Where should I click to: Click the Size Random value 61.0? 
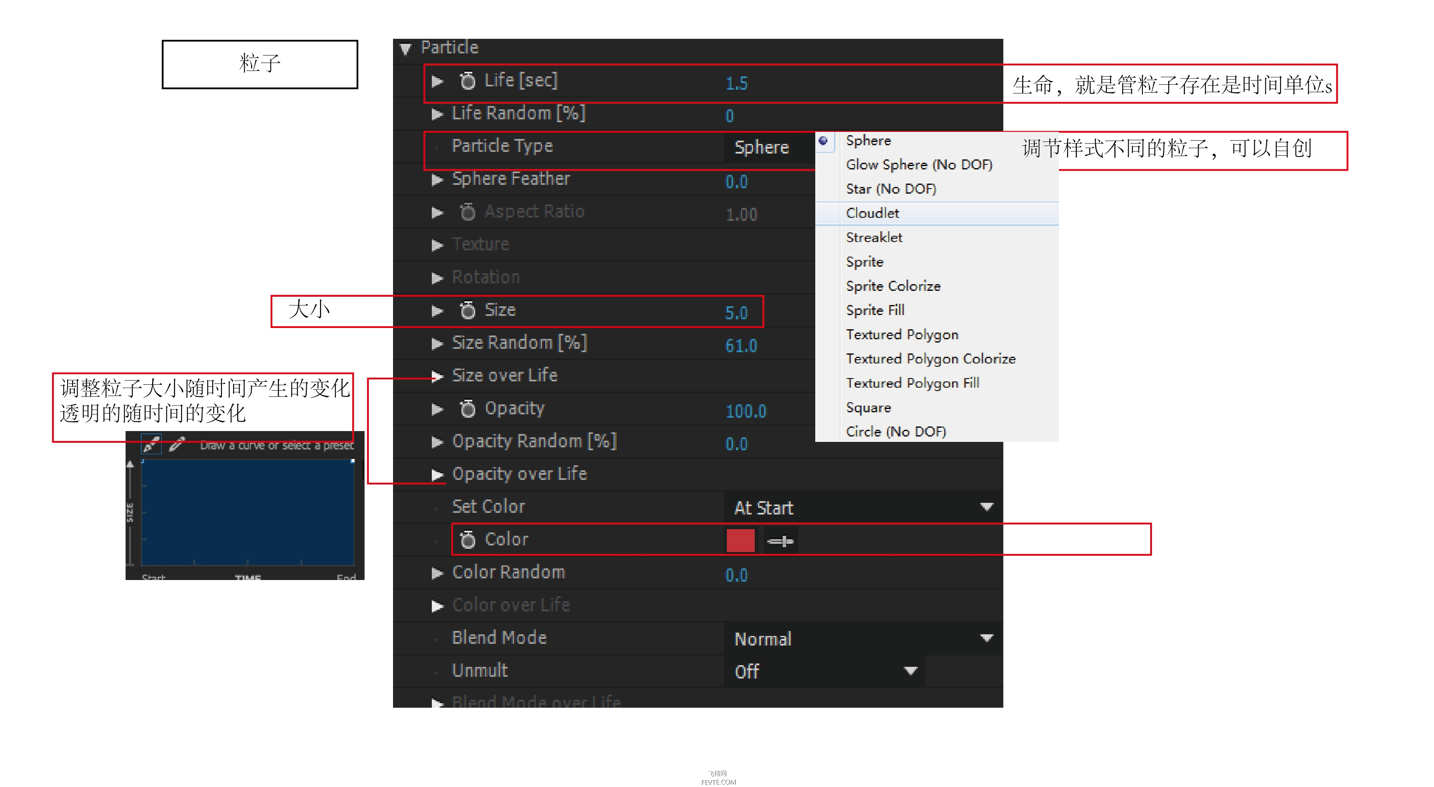pos(741,346)
